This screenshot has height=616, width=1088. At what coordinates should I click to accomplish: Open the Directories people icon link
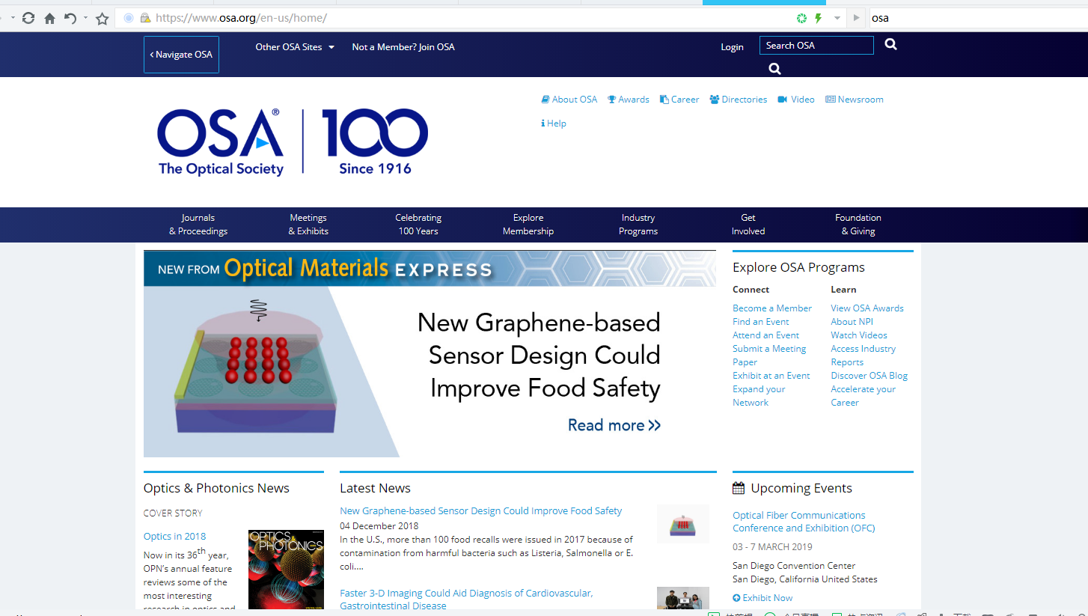pos(738,100)
